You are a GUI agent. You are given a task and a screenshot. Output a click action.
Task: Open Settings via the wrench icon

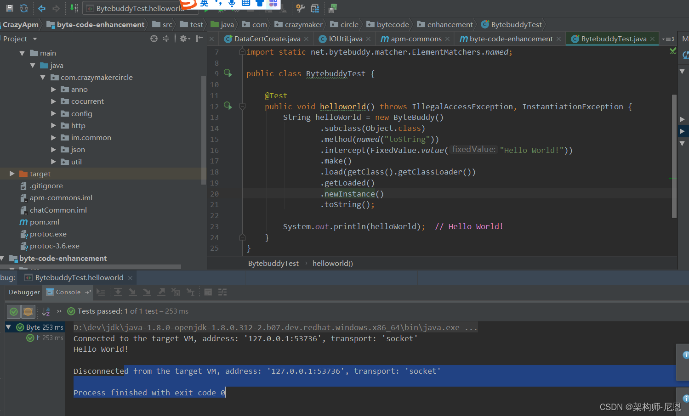[300, 8]
